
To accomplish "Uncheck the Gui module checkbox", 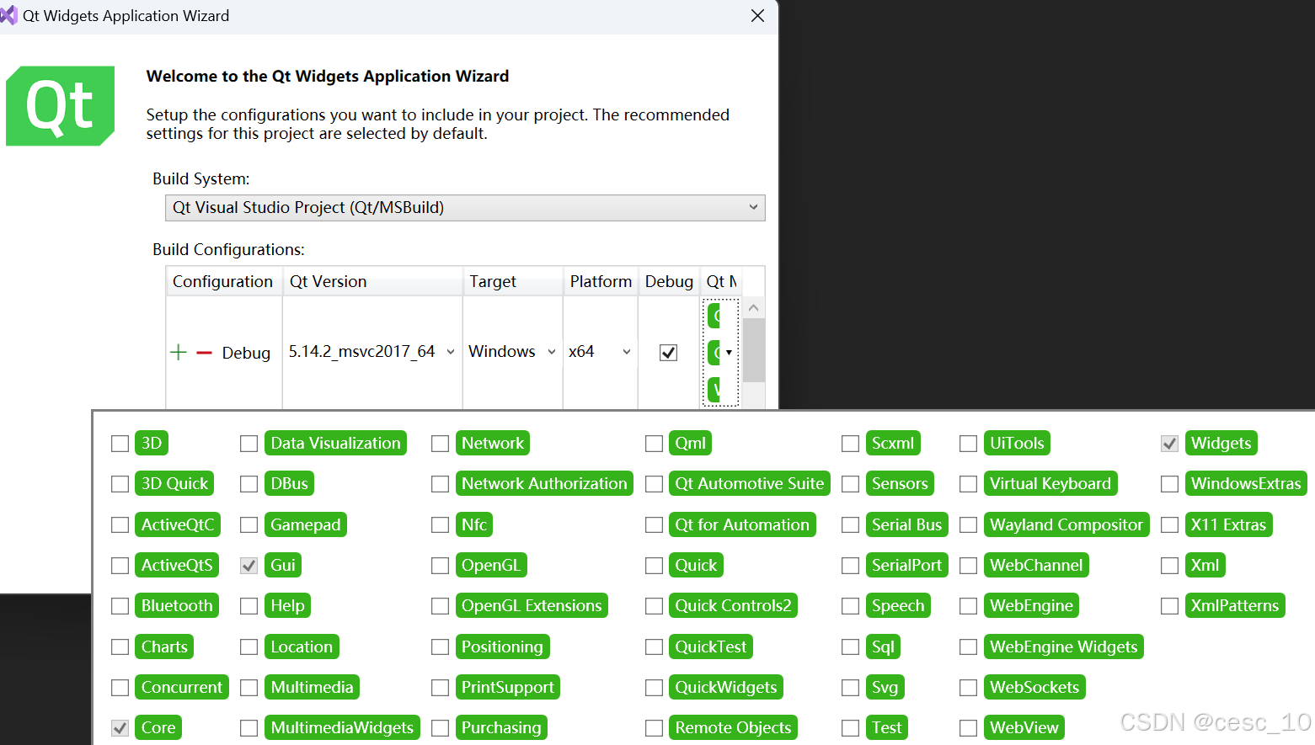I will coord(249,566).
